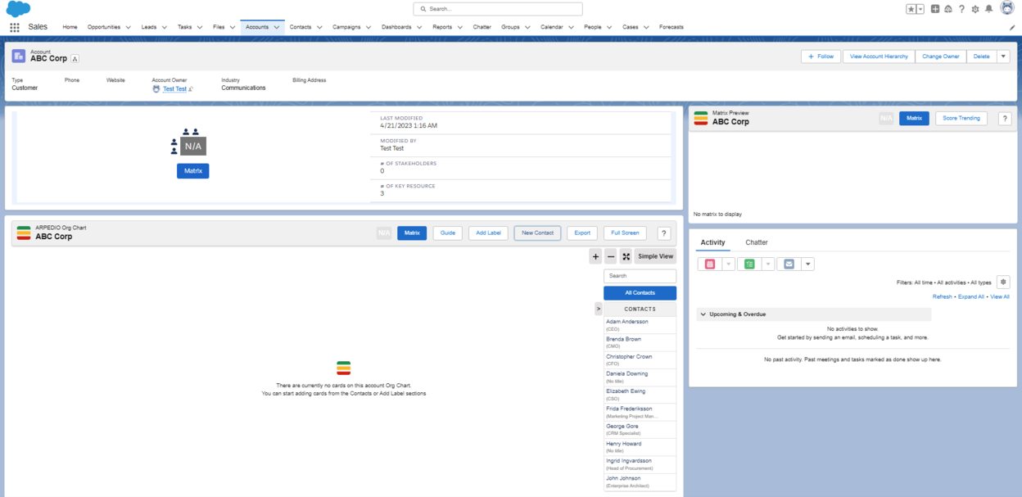Open the Notifications bell
This screenshot has width=1022, height=497.
[x=988, y=9]
